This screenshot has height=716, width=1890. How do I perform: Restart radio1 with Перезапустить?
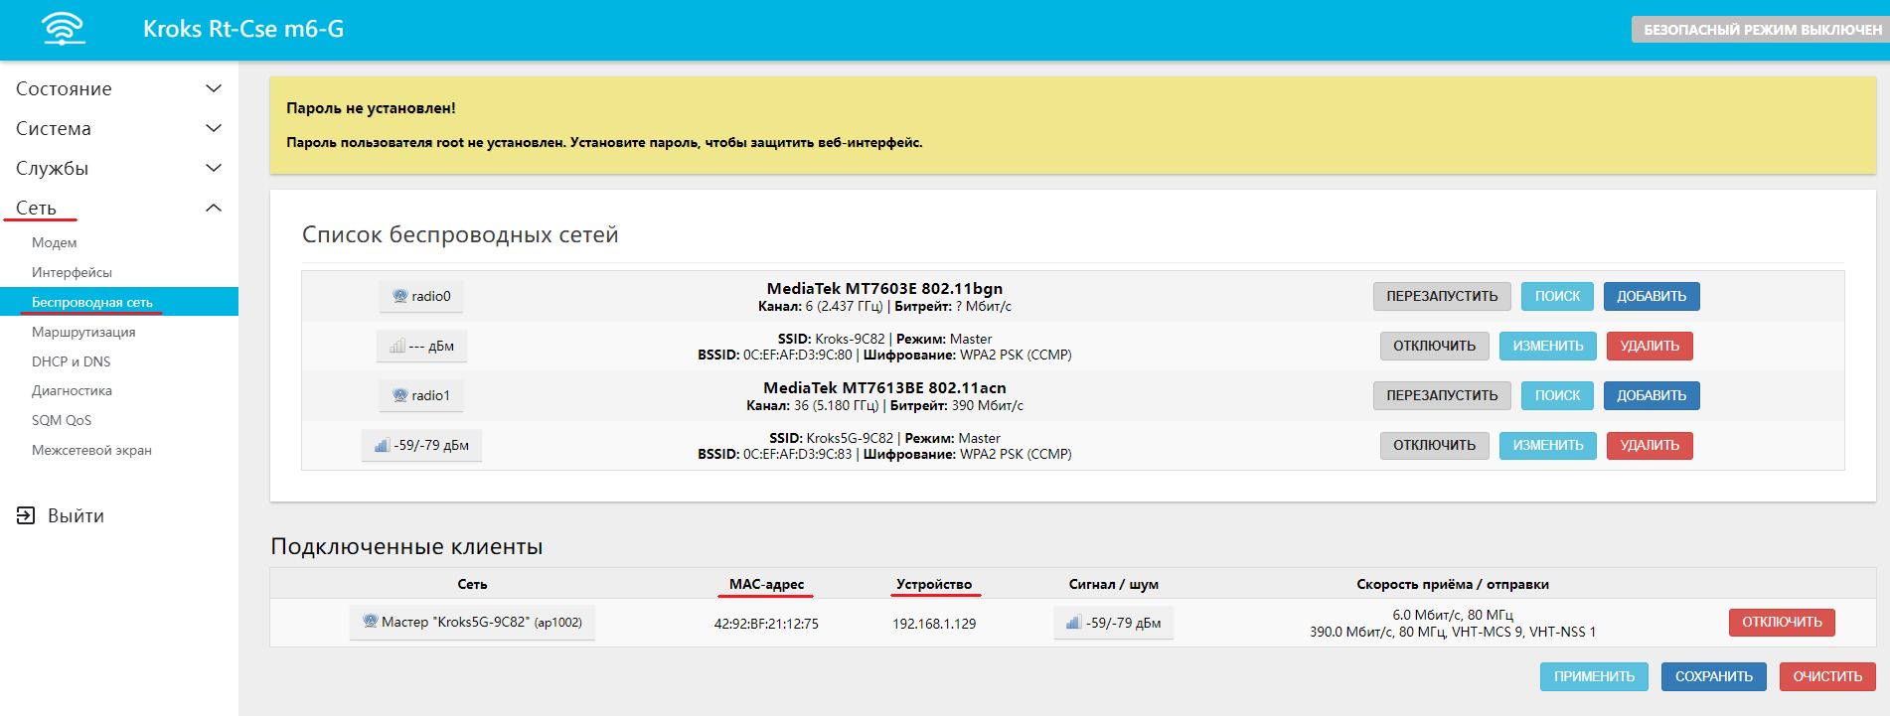[1442, 395]
